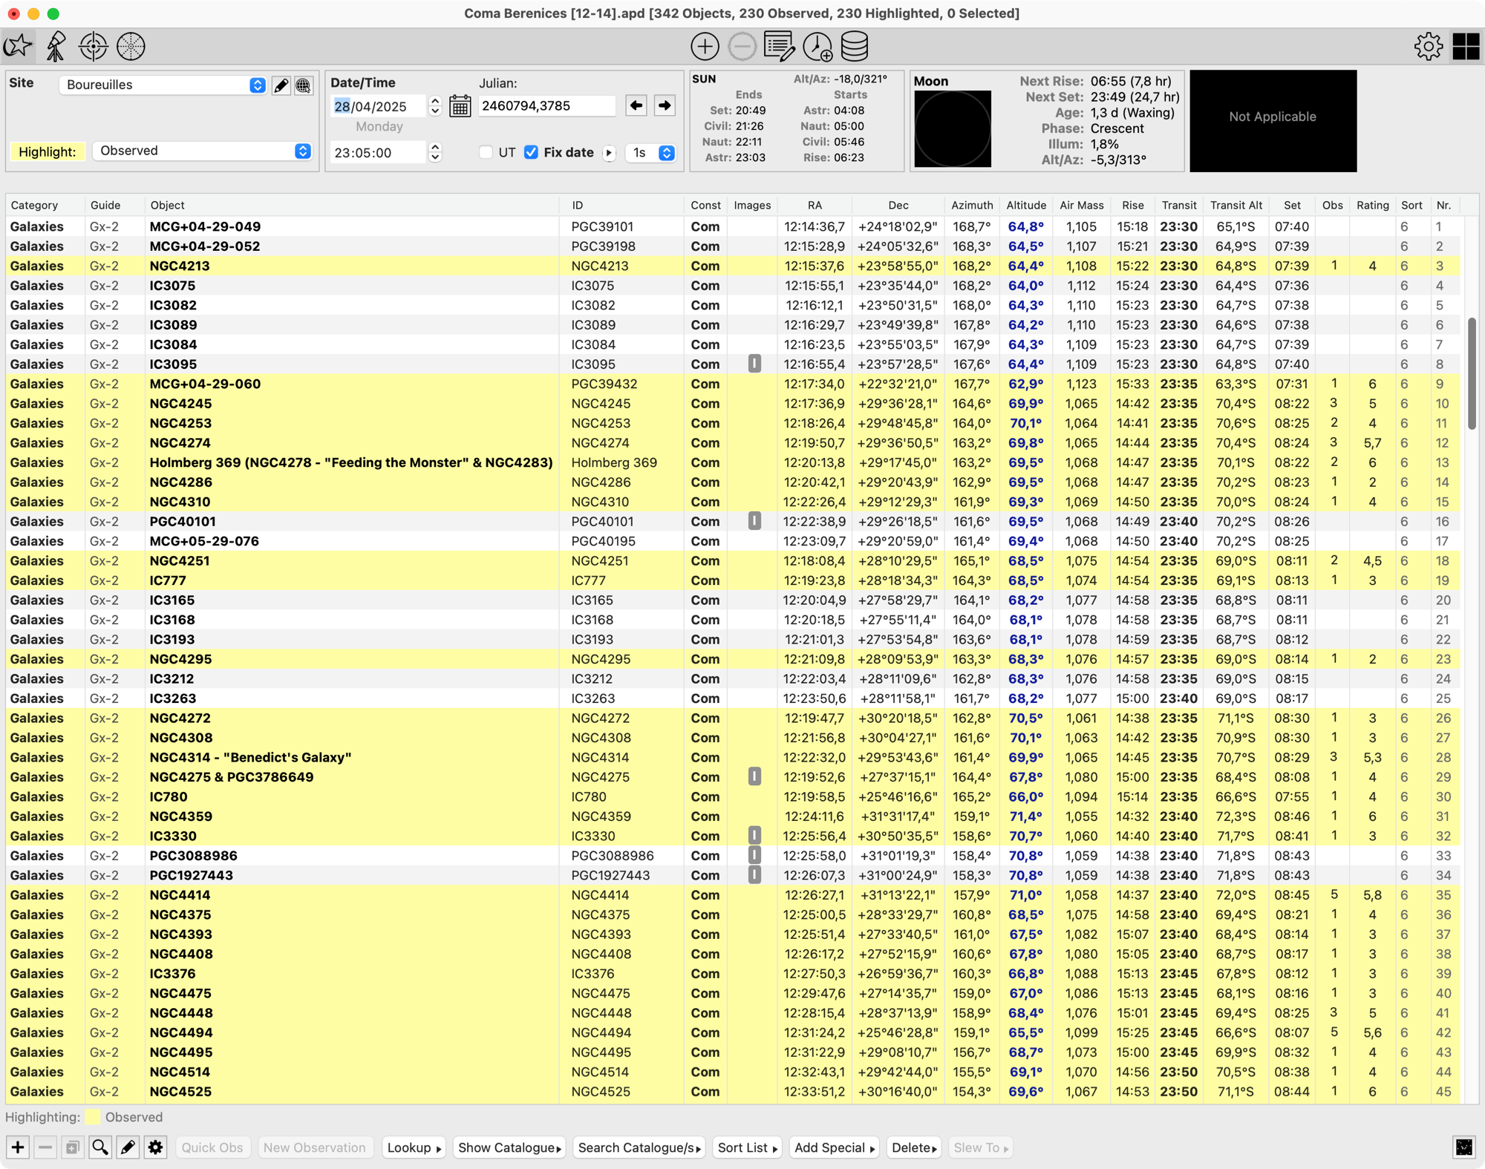This screenshot has width=1485, height=1169.
Task: Click the time stepper arrows
Action: pos(435,152)
